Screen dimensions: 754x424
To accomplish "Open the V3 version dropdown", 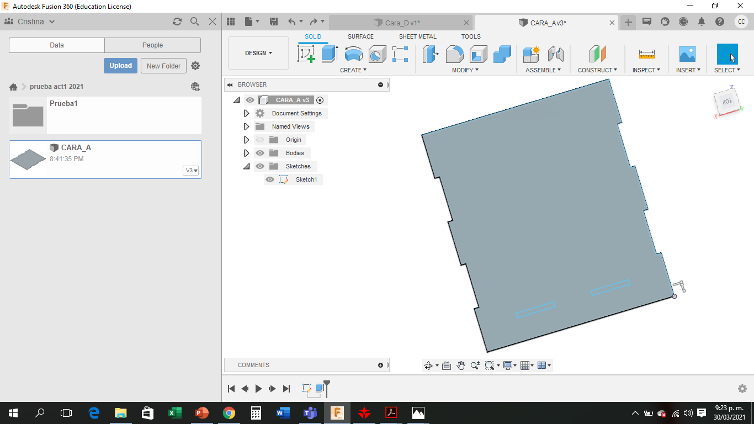I will (191, 171).
